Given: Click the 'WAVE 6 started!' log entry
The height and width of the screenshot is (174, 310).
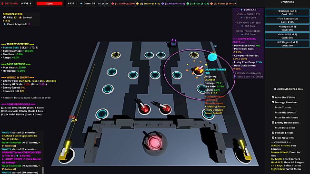Looking at the screenshot, I should 20,173.
